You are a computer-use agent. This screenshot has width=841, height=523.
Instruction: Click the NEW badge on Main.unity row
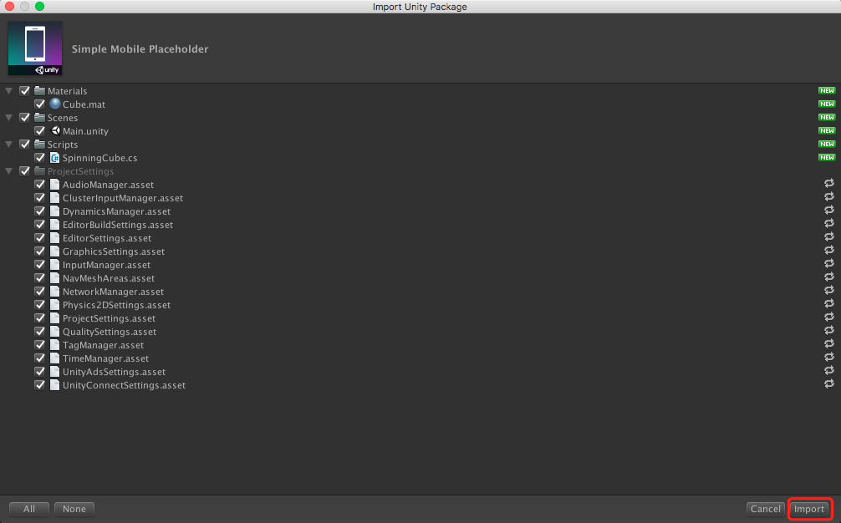(827, 130)
